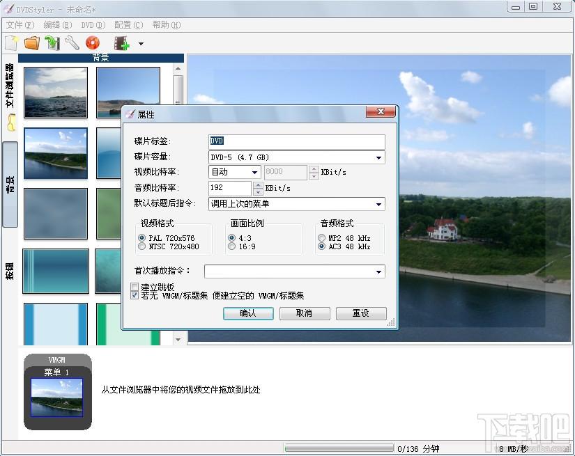Choose 4:3 aspect ratio
This screenshot has width=575, height=456.
click(x=232, y=238)
